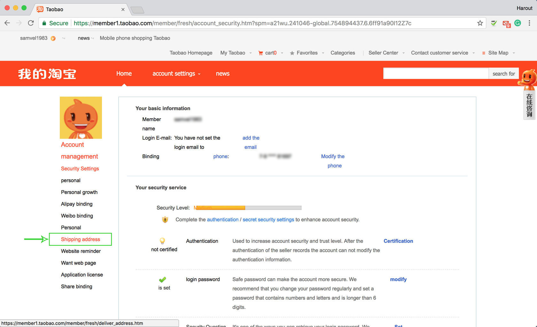Open the mail extension showing 9 notifications
This screenshot has height=327, width=537.
[x=506, y=23]
